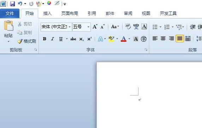Click the Word application icon
The height and width of the screenshot is (128, 202).
[3, 4]
